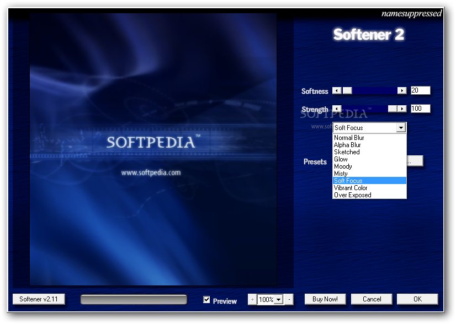The height and width of the screenshot is (324, 456).
Task: Select the highlighted Soft Focus option
Action: tap(369, 181)
